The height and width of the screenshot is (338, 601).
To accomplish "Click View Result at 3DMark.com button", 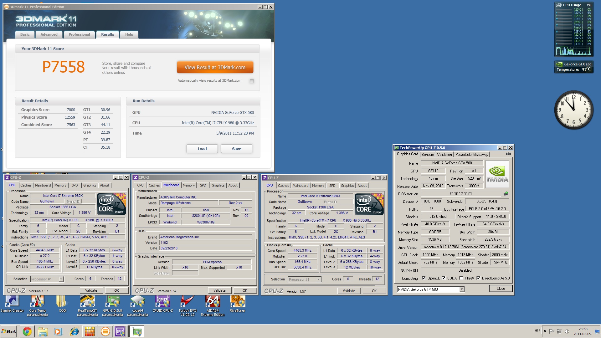I will click(215, 67).
